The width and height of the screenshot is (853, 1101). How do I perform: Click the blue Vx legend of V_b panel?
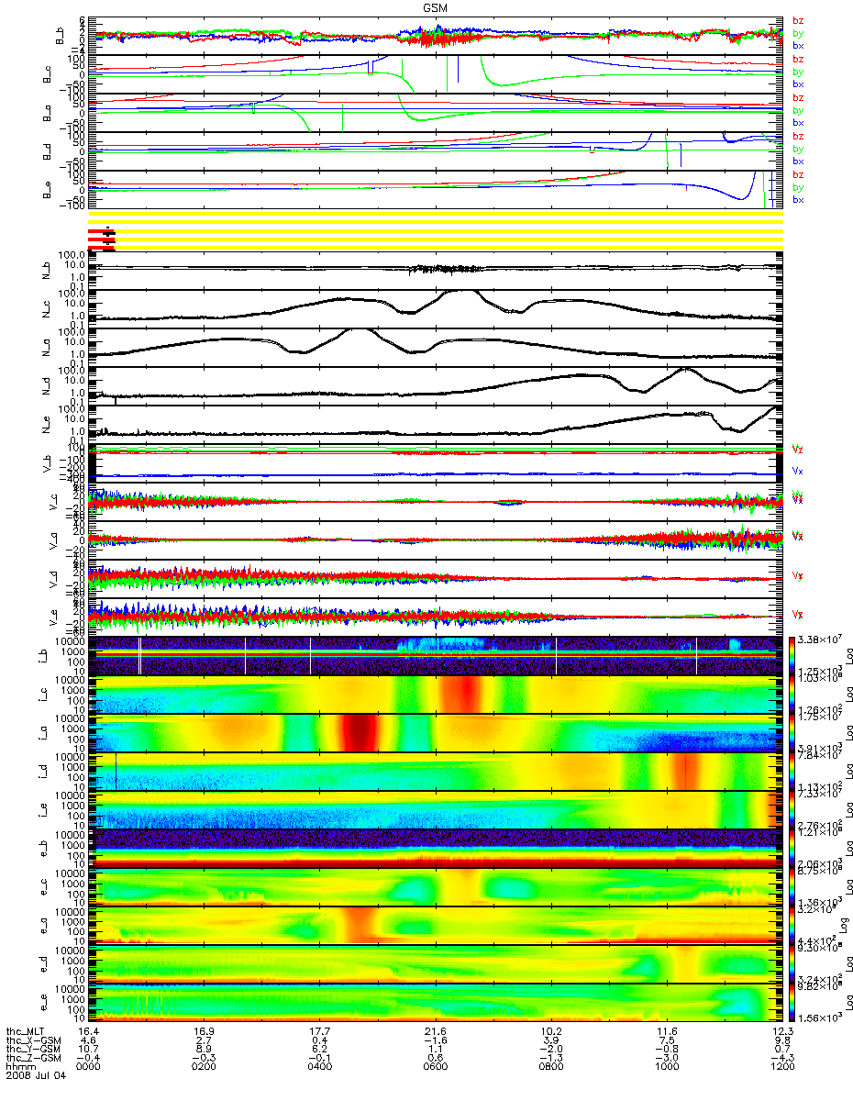click(797, 470)
